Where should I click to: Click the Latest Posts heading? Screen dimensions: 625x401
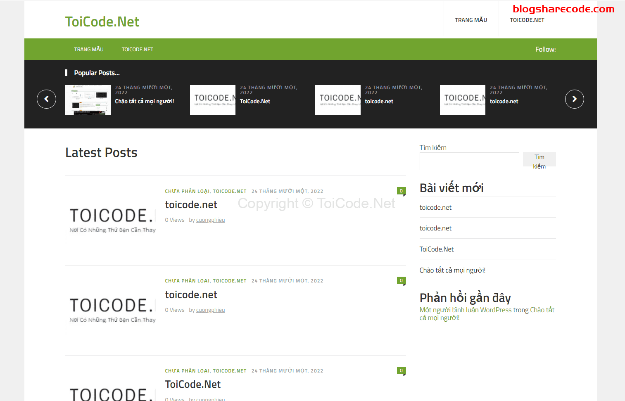point(101,152)
